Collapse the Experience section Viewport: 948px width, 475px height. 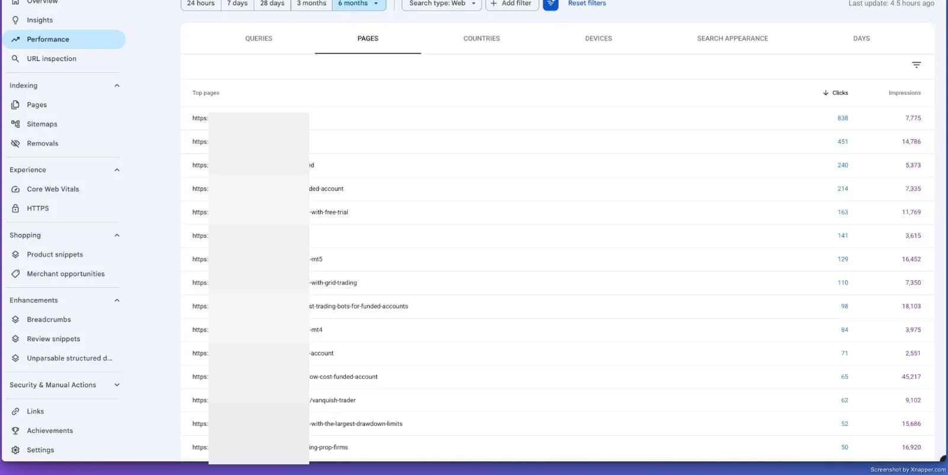(x=117, y=170)
